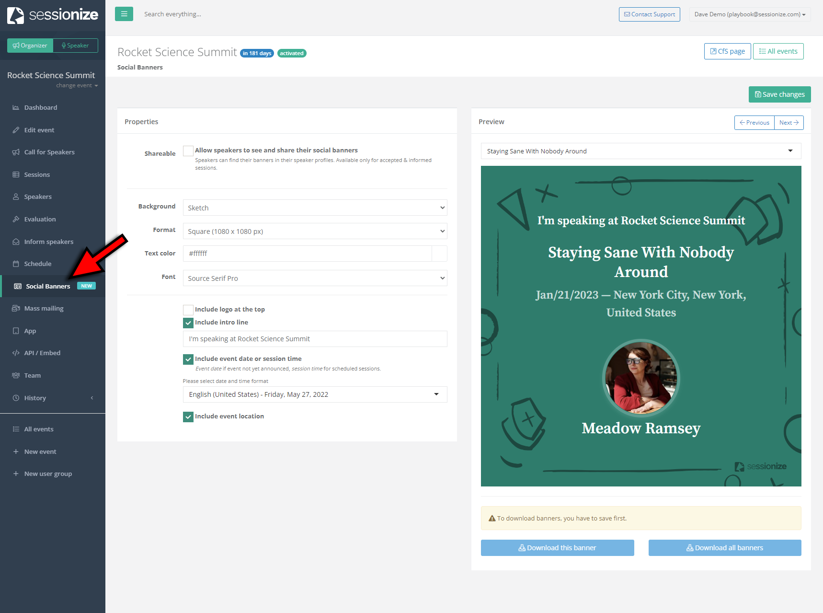Screen dimensions: 823x613
Task: Go to Next banner preview
Action: (789, 123)
